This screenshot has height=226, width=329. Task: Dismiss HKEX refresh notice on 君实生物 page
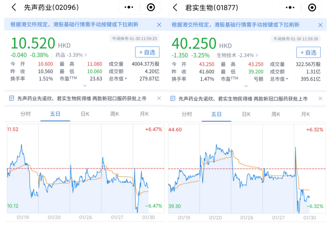320,25
